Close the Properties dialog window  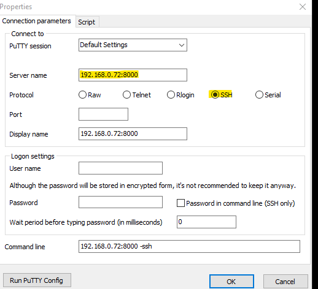303,7
